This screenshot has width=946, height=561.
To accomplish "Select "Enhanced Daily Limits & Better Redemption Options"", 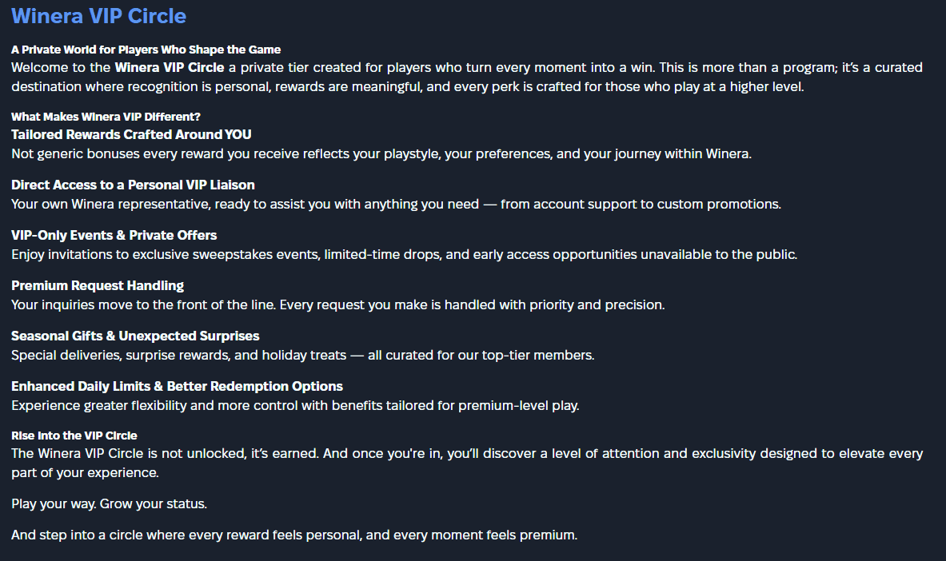I will [x=177, y=386].
